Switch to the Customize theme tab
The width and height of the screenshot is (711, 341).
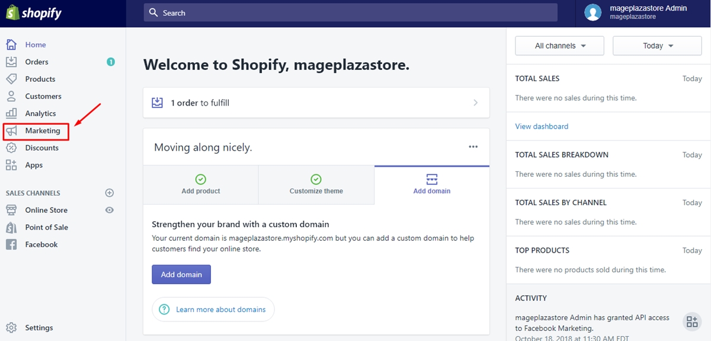(316, 185)
